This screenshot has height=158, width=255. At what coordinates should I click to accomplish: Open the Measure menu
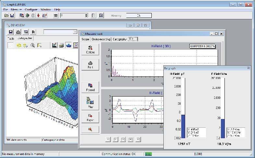click(x=16, y=9)
